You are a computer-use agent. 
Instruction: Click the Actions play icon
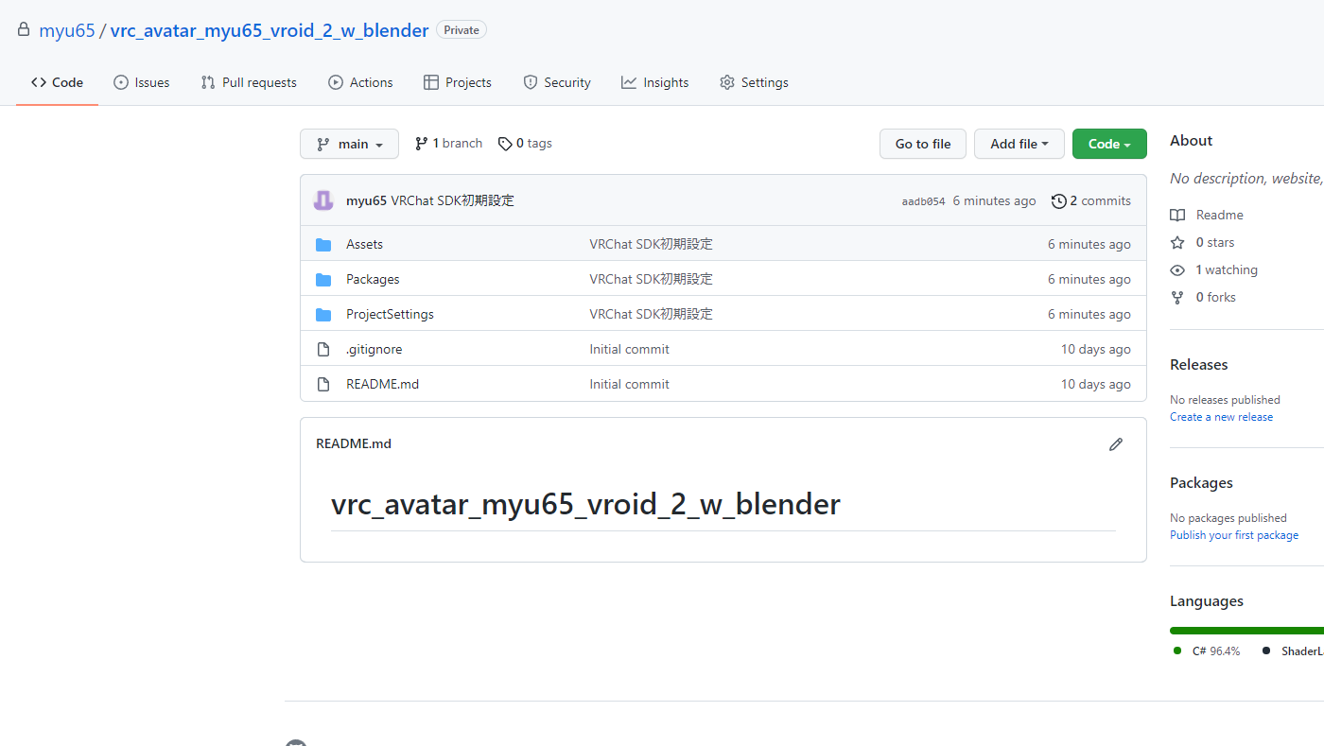(x=335, y=82)
